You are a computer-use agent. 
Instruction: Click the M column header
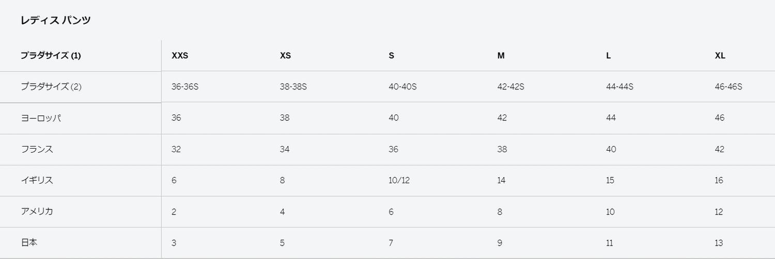[x=501, y=56]
